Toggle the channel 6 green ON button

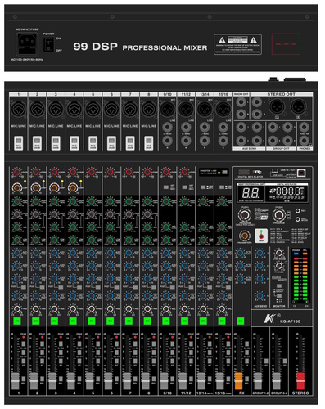tap(110, 321)
